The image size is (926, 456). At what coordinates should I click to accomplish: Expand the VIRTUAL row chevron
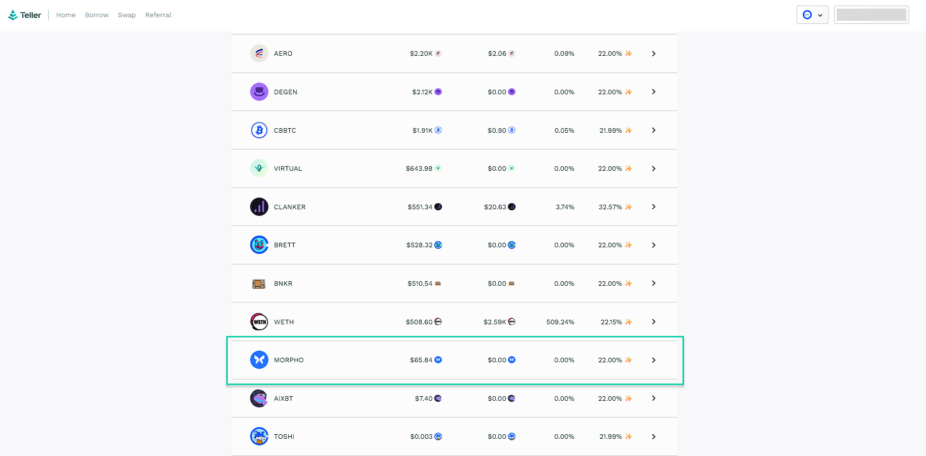654,169
